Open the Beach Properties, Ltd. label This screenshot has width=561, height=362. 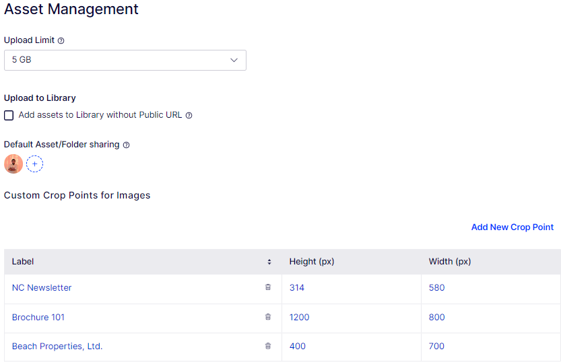click(x=57, y=347)
